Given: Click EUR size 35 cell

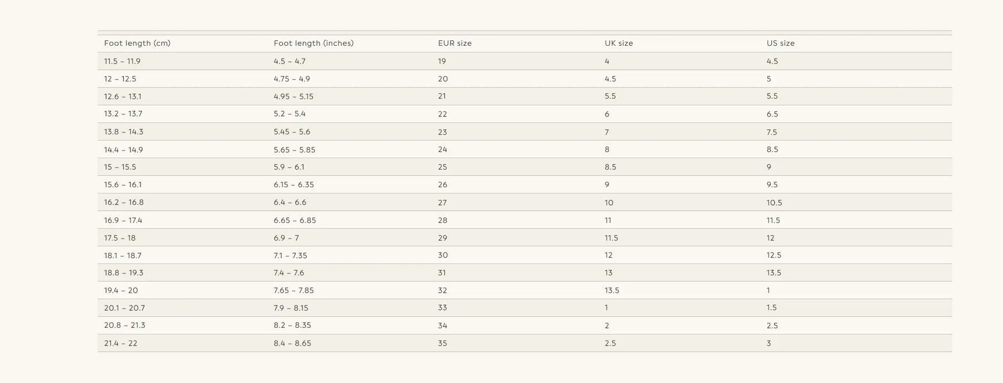Looking at the screenshot, I should click(442, 343).
